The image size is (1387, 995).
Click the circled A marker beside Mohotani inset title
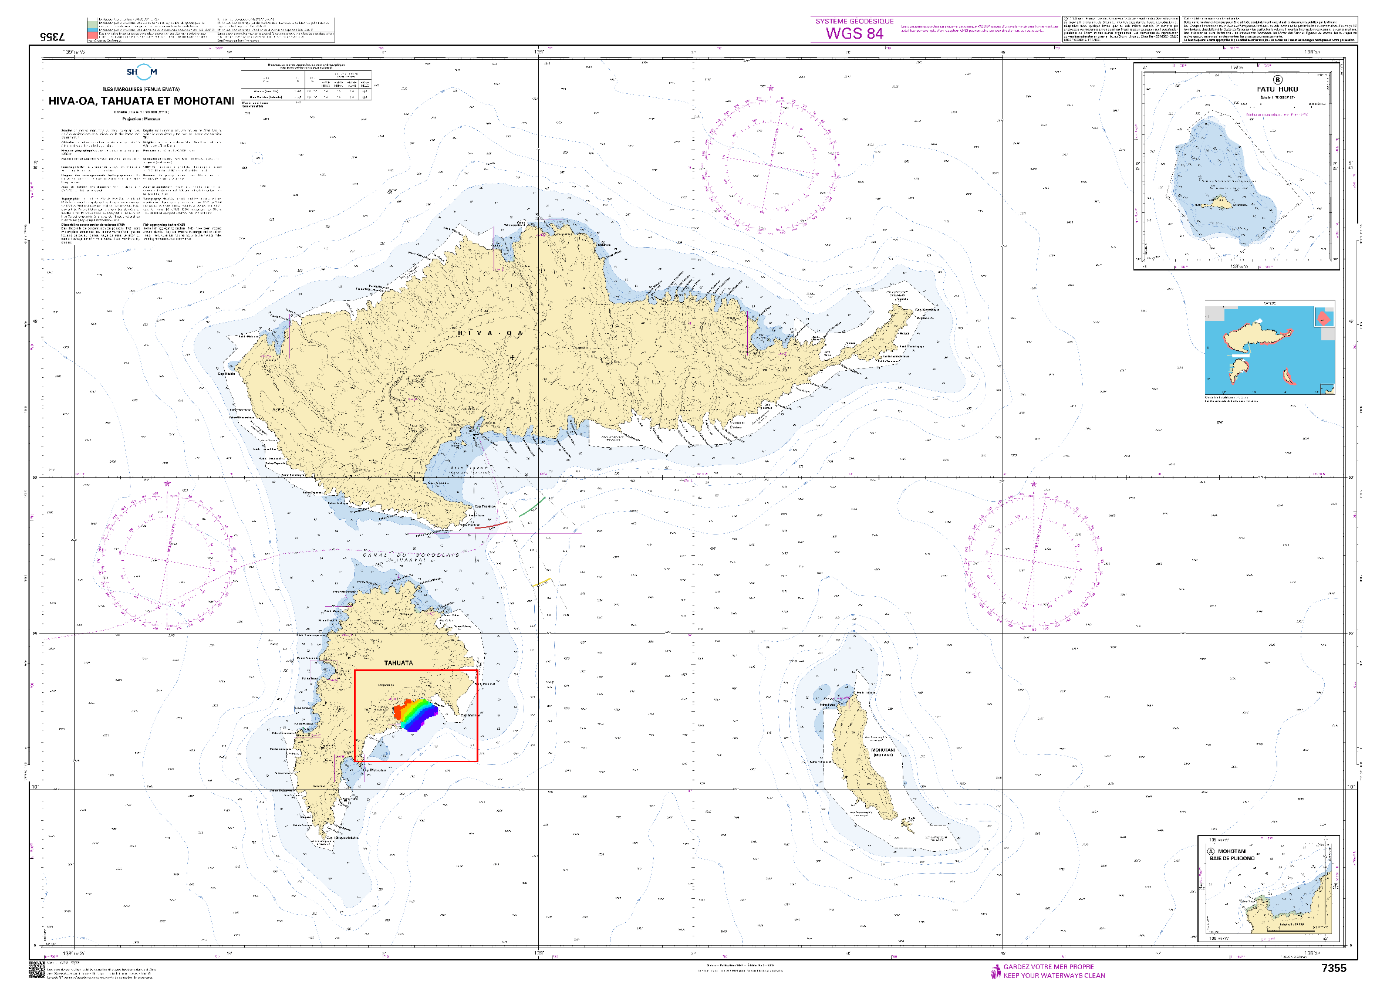coord(1210,851)
